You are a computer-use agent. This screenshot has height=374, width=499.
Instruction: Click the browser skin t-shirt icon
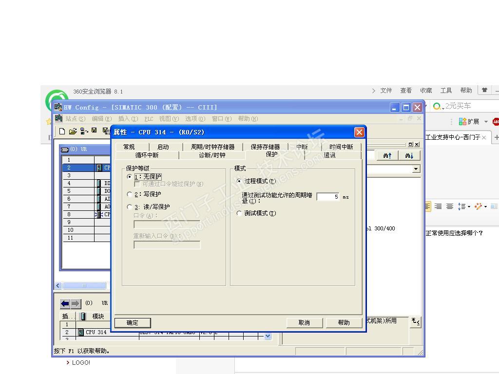click(x=484, y=90)
